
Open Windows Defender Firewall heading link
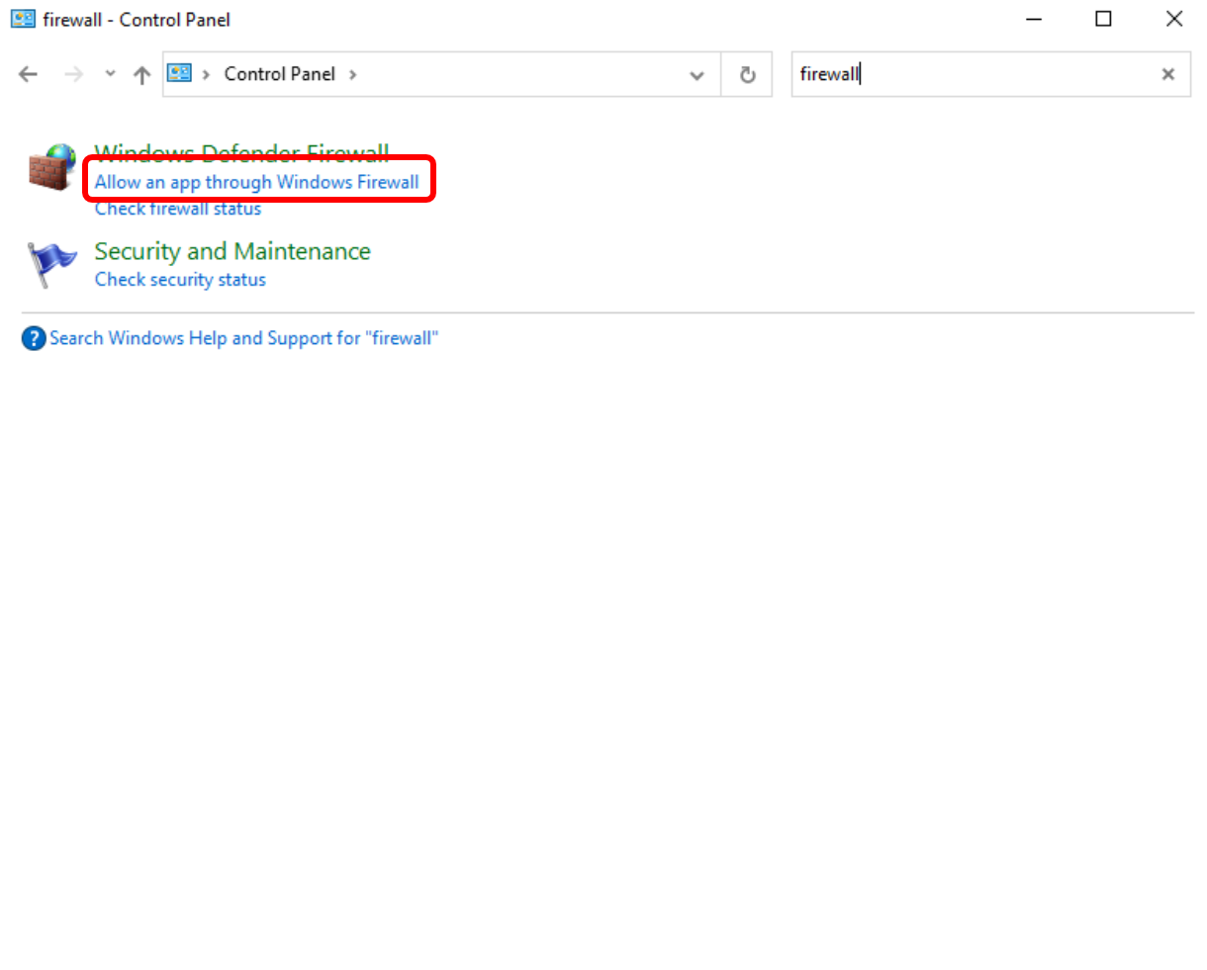point(242,153)
